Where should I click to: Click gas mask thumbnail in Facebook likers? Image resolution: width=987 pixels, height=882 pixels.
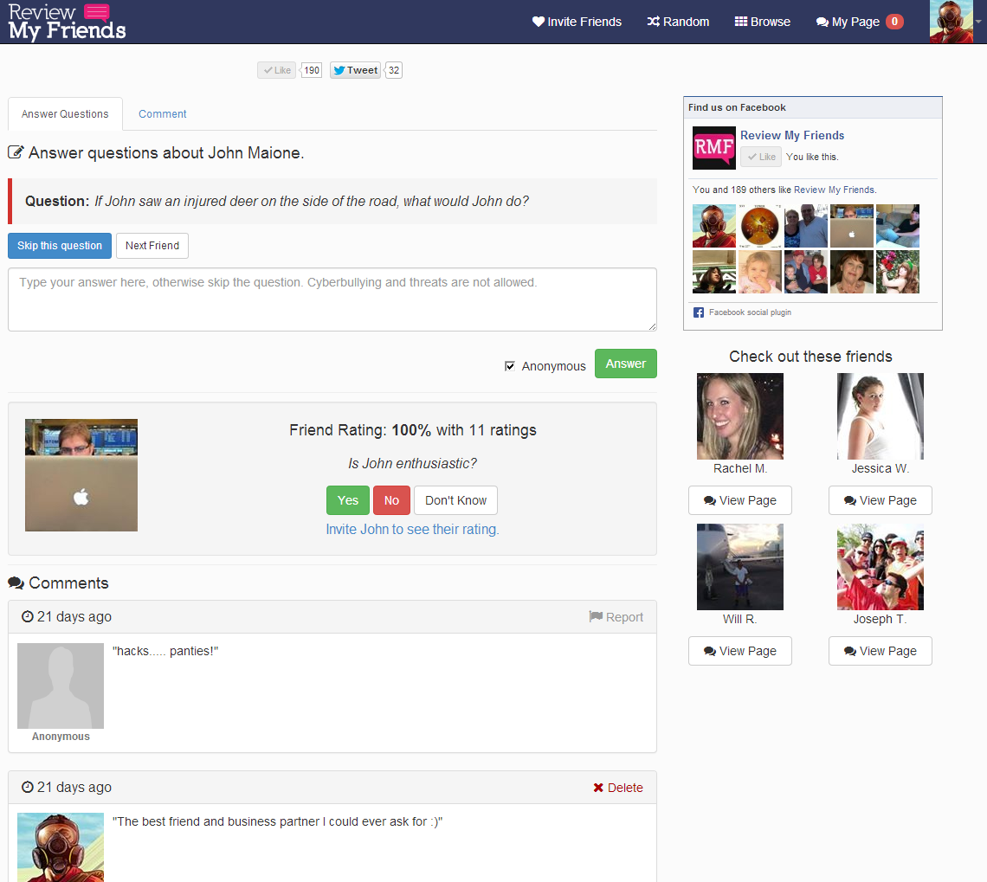click(x=713, y=226)
